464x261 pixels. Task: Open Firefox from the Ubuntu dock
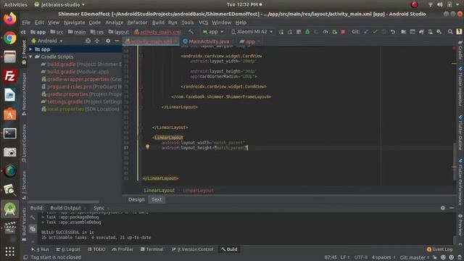pos(9,19)
